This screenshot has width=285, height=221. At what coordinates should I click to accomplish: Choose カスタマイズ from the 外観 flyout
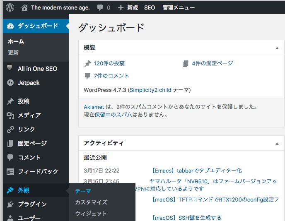(x=91, y=202)
